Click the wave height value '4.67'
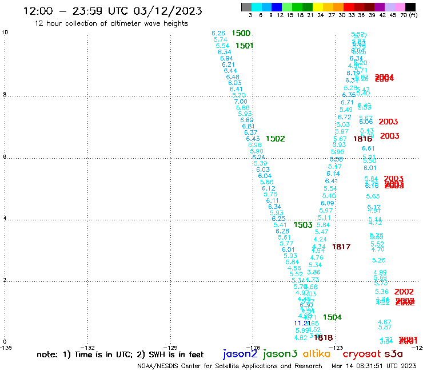This screenshot has width=423, height=371. tap(385, 322)
